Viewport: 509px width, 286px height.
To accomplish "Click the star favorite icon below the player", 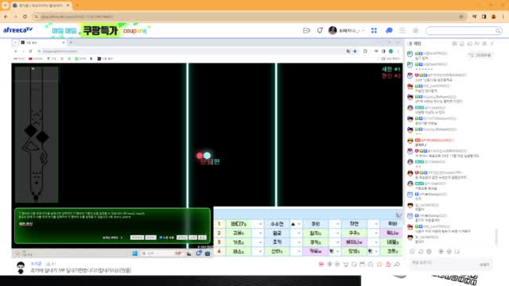I will point(379,265).
